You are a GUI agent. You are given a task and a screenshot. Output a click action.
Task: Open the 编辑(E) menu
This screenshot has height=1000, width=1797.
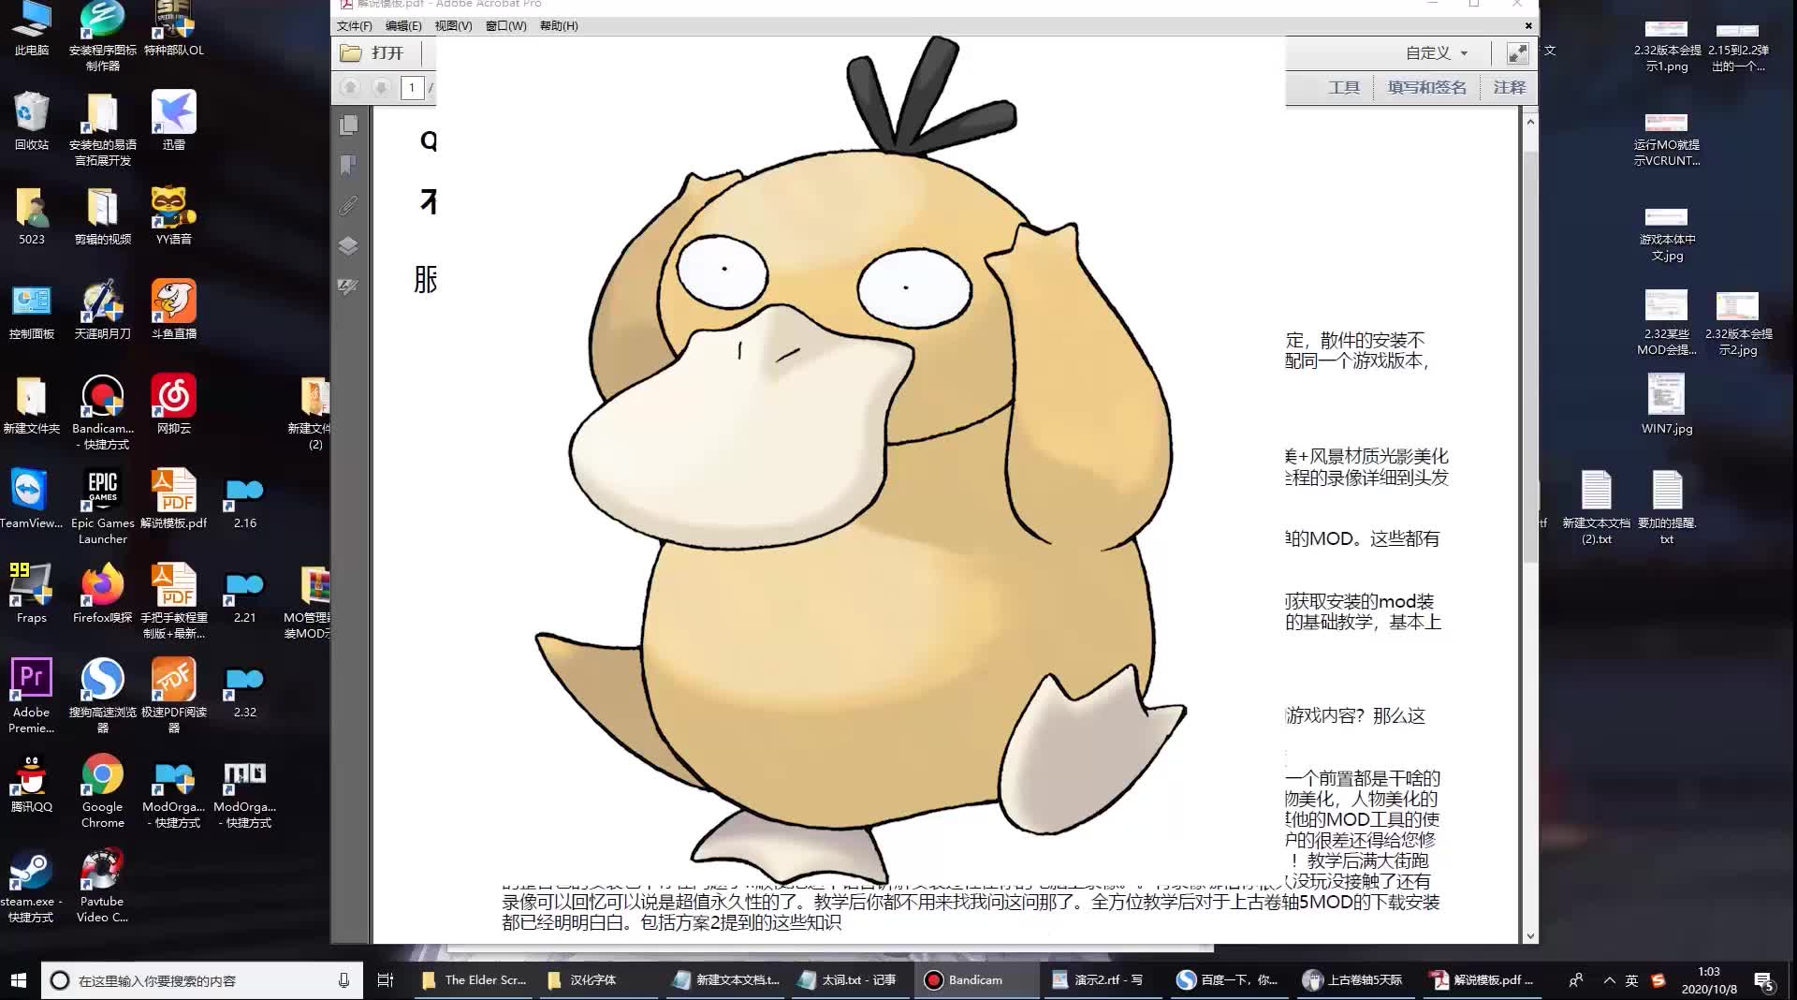tap(403, 25)
